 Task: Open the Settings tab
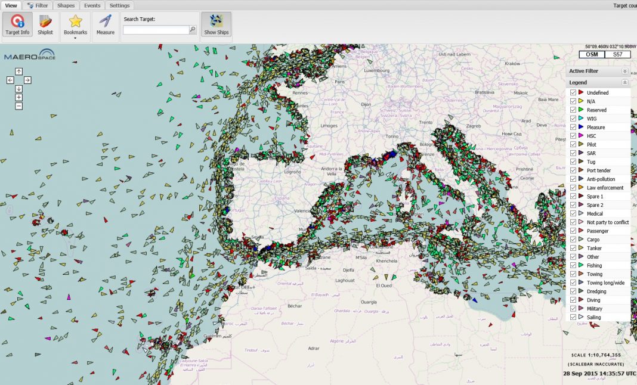[x=119, y=5]
